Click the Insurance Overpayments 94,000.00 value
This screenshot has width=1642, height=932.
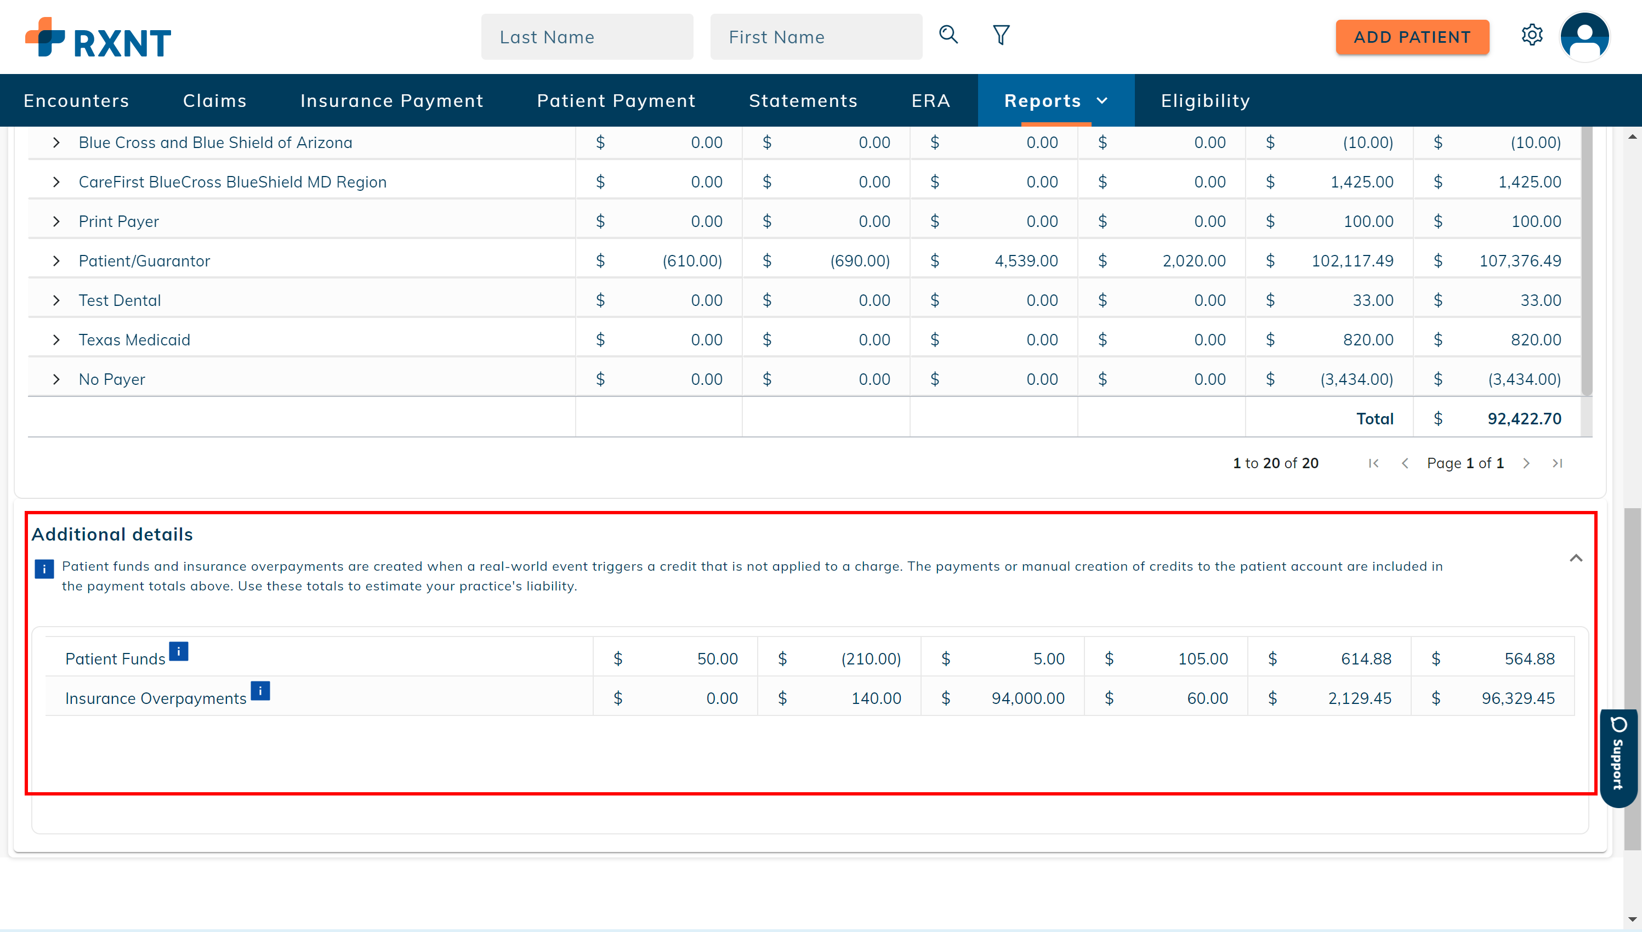(1028, 698)
